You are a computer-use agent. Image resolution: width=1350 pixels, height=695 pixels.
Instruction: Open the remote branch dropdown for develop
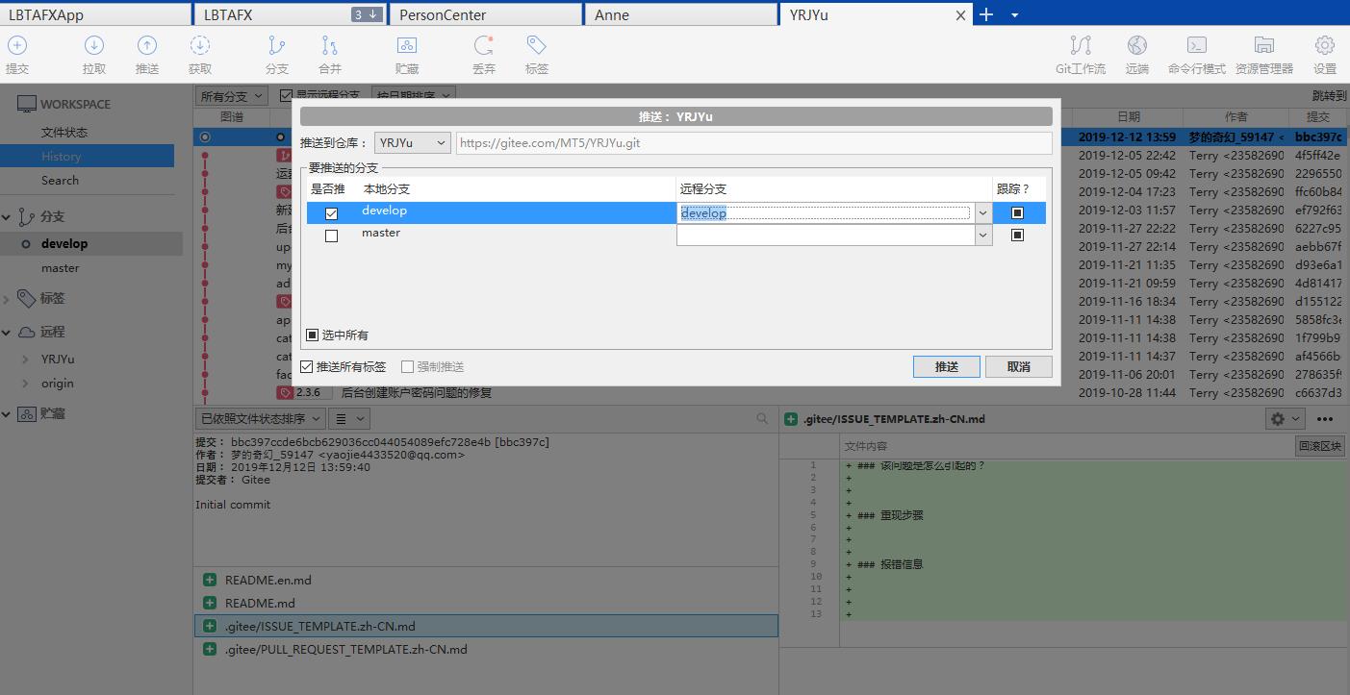(x=982, y=213)
